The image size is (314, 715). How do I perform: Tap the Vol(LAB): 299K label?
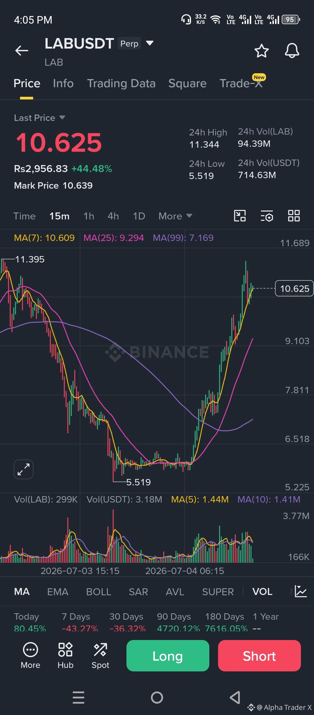(46, 499)
